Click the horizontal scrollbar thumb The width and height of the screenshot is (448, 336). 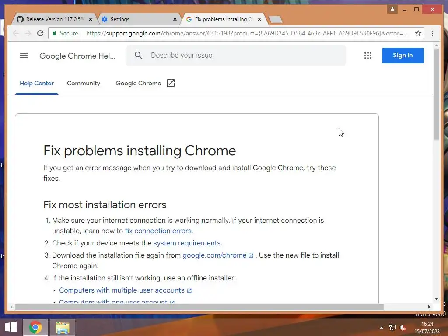tap(199, 307)
